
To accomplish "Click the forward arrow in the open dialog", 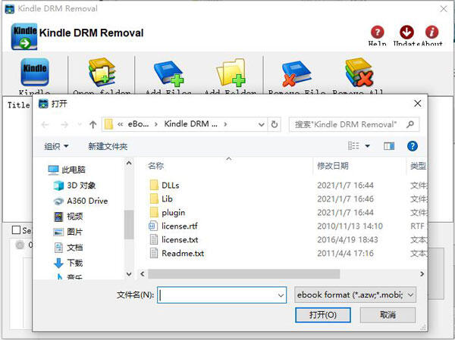I will (64, 125).
